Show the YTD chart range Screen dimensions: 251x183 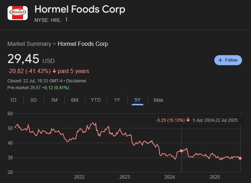[96, 100]
